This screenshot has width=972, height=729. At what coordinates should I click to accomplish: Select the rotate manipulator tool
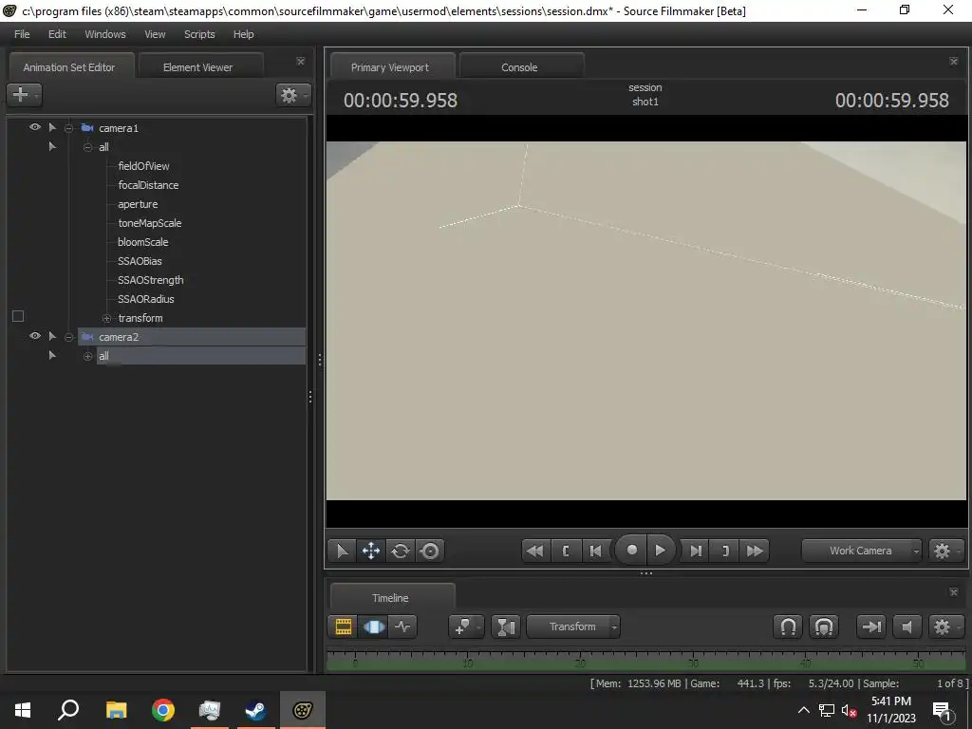click(401, 551)
